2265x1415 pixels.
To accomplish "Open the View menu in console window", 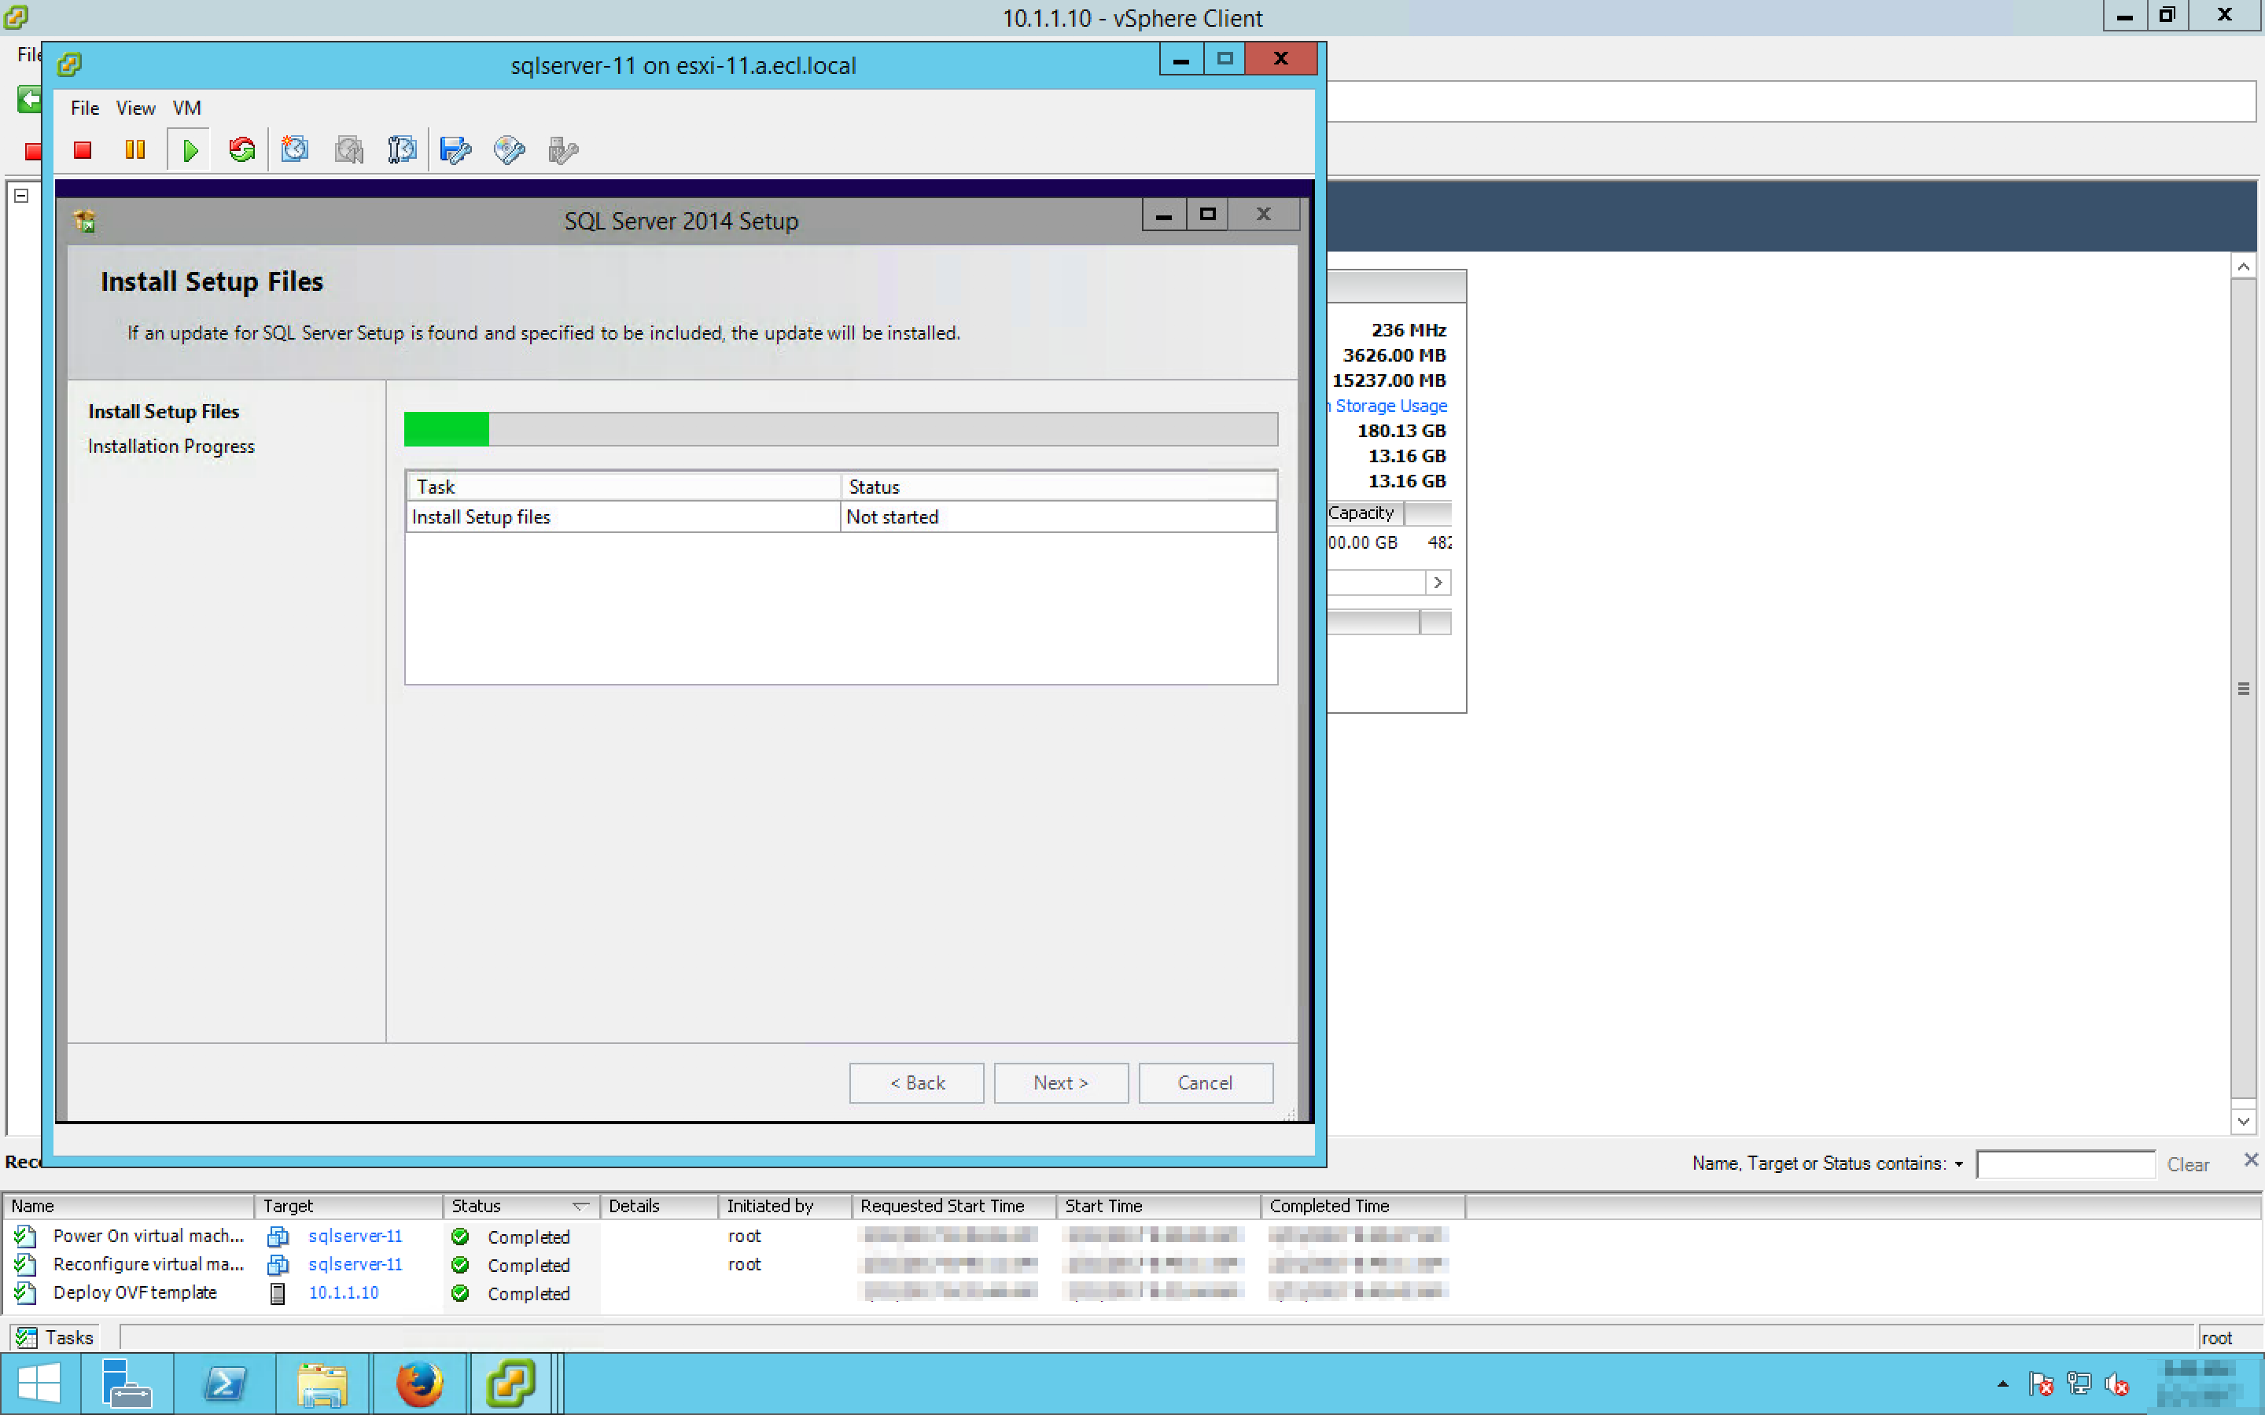I will (134, 108).
